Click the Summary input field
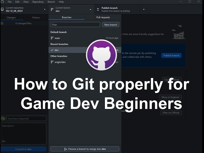The width and height of the screenshot is (204, 153). [26, 119]
